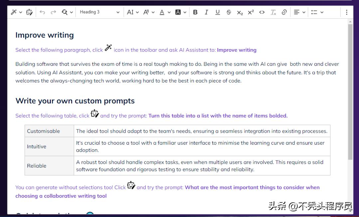Open the three-dot more options menu
Viewport: 359px width, 217px height.
click(347, 12)
